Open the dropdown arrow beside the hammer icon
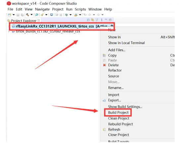Screen dimensions: 179x145 click(32, 15)
